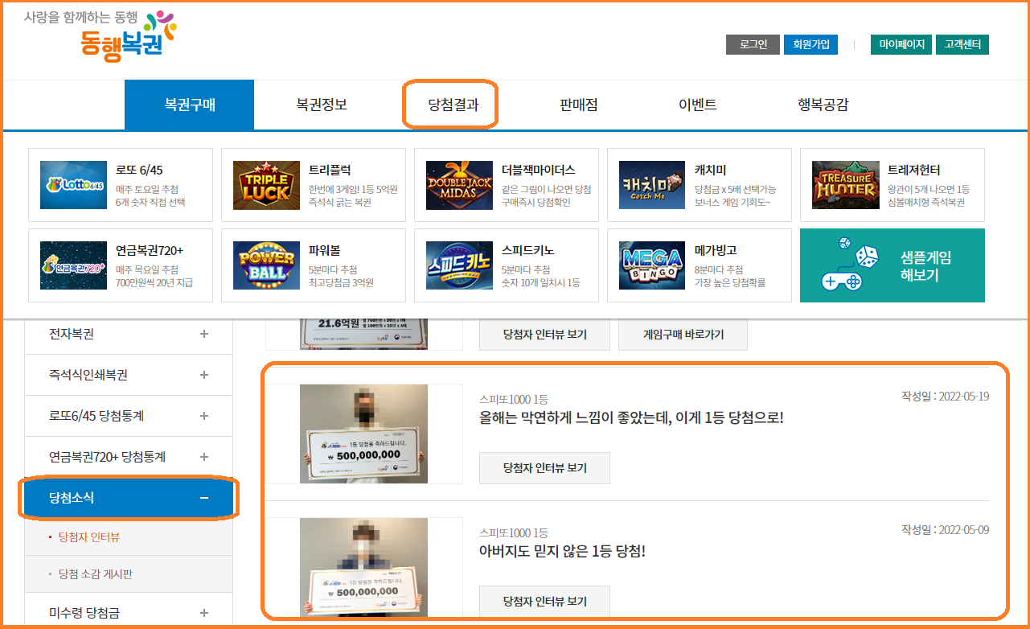
Task: Click the 로그인 button
Action: (752, 44)
